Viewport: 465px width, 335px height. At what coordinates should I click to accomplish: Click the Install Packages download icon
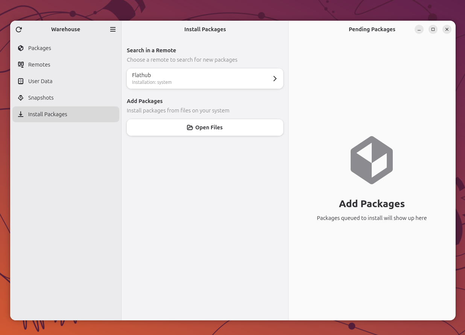click(21, 114)
